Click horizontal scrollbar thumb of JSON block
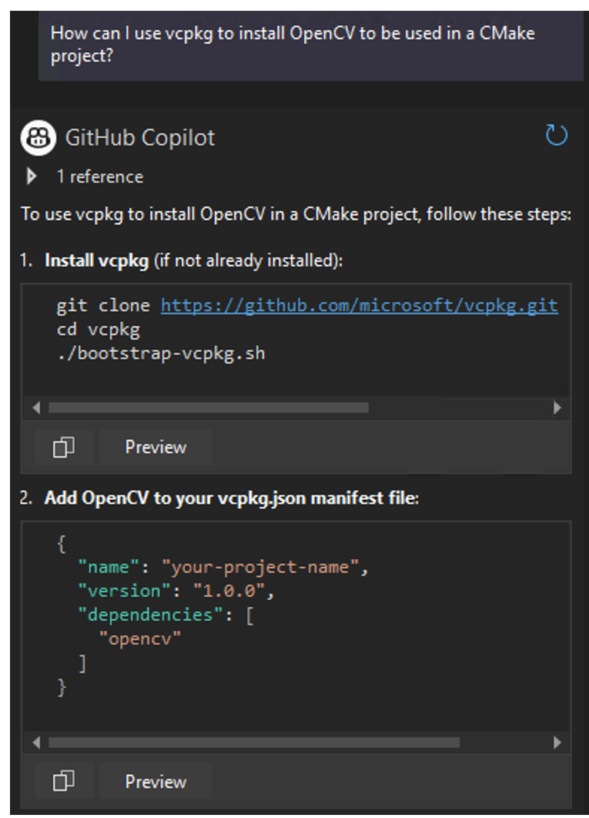 (x=254, y=743)
